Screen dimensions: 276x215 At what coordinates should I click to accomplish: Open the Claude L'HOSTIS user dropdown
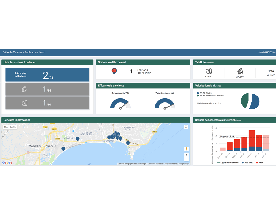267,53
